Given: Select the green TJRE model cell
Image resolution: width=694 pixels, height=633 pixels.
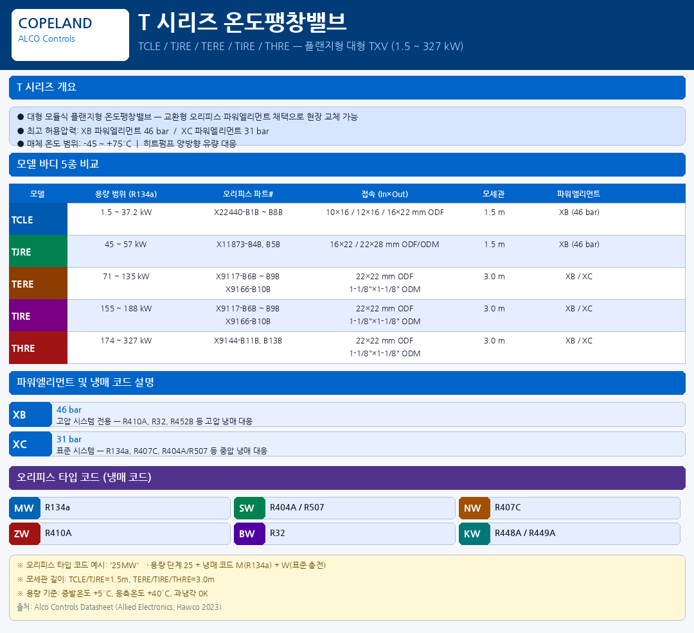Looking at the screenshot, I should 38,252.
